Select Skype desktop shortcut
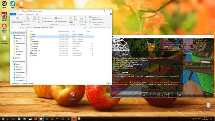This screenshot has height=121, width=215. tap(13, 4)
